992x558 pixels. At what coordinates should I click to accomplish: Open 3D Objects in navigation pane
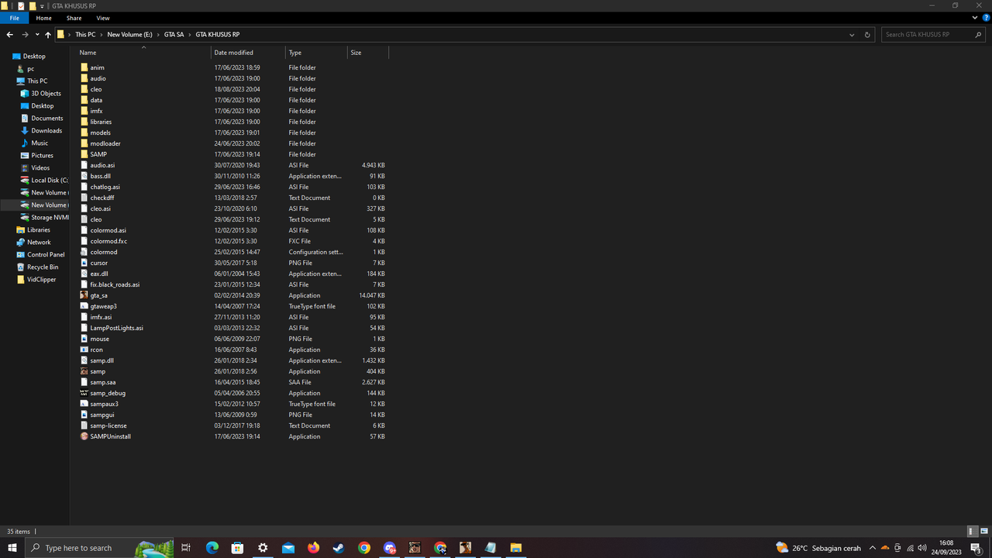point(46,94)
